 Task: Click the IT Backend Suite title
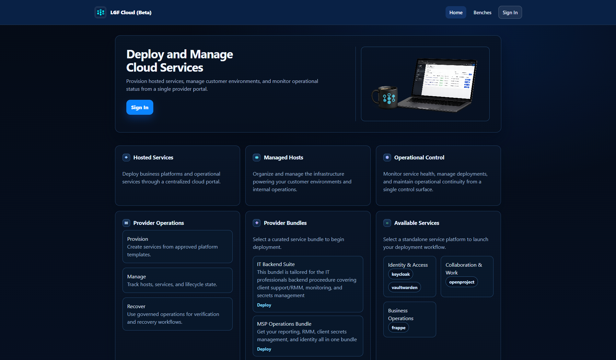[x=276, y=264]
